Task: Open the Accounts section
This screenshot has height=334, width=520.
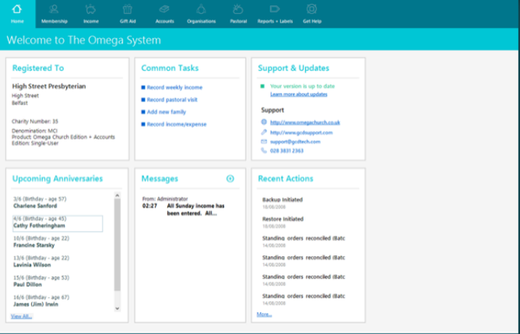Action: (x=164, y=14)
